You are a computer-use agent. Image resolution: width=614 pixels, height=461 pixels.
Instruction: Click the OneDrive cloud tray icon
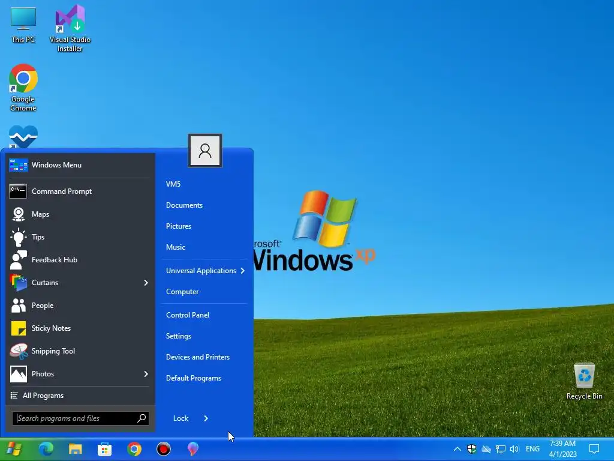coord(486,449)
